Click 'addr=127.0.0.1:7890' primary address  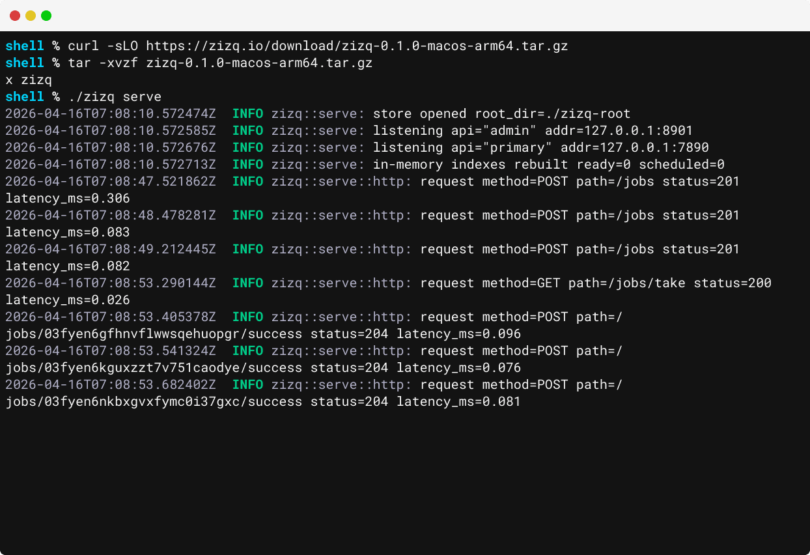coord(634,148)
